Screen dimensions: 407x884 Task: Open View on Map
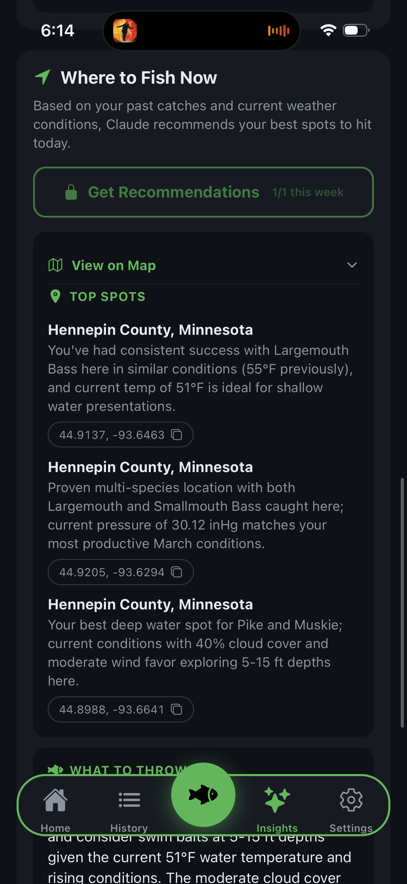[x=114, y=265]
